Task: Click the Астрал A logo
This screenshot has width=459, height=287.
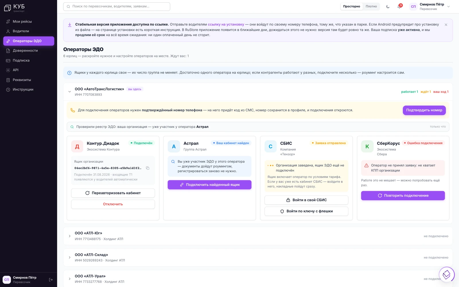Action: pos(174,146)
